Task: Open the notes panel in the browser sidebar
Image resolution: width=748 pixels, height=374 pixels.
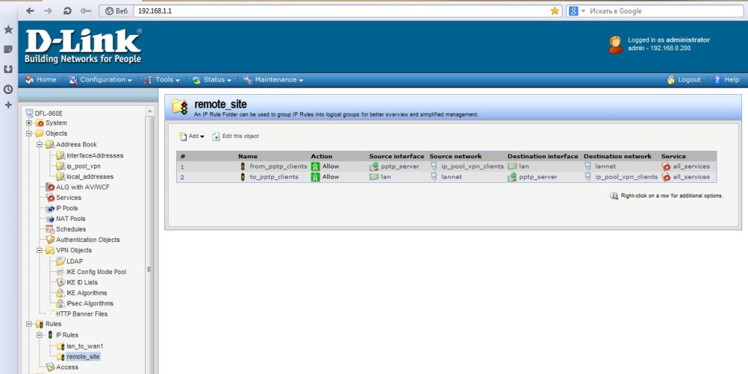Action: tap(8, 50)
